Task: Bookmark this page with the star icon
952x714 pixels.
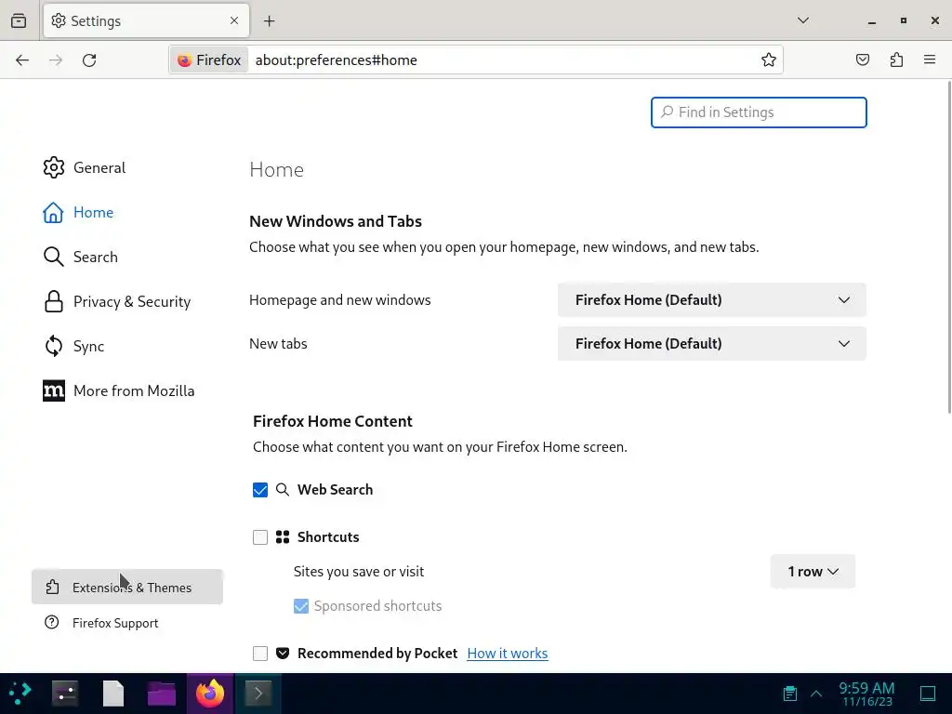Action: [769, 59]
